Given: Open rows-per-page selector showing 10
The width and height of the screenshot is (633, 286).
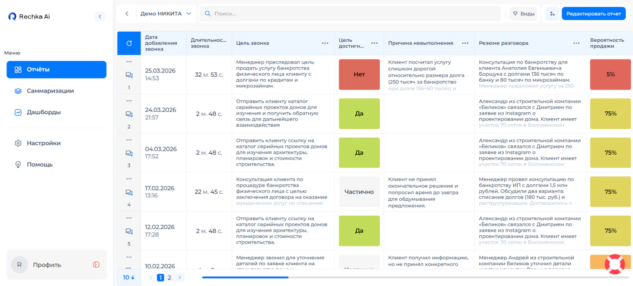Looking at the screenshot, I should pyautogui.click(x=129, y=277).
